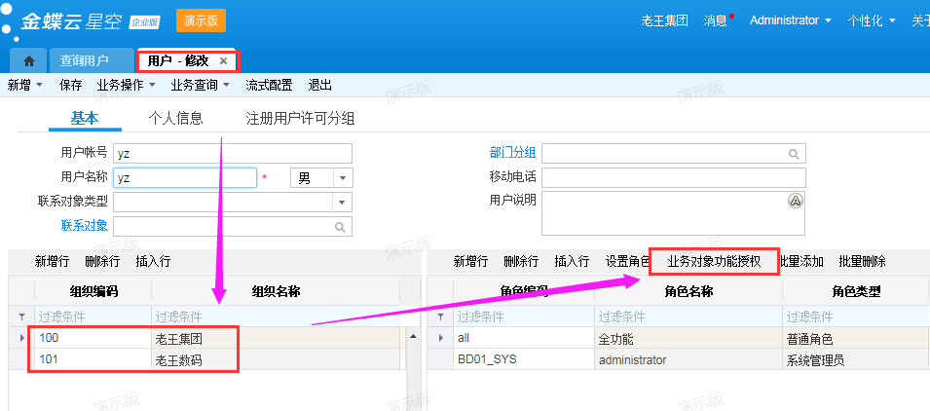This screenshot has height=411, width=930.
Task: Switch to the 个人信息 tab
Action: click(175, 119)
